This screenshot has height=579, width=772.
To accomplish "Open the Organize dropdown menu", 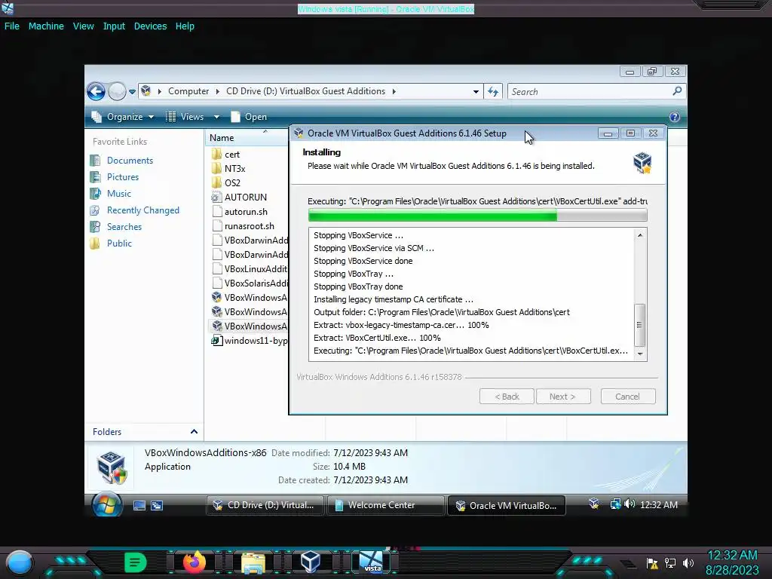I will [123, 117].
